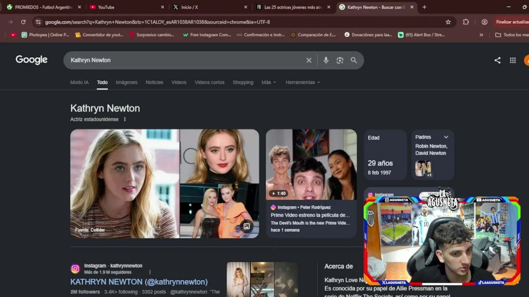Open the Free Instagram Com... bookmark
Image resolution: width=529 pixels, height=297 pixels.
(x=207, y=35)
